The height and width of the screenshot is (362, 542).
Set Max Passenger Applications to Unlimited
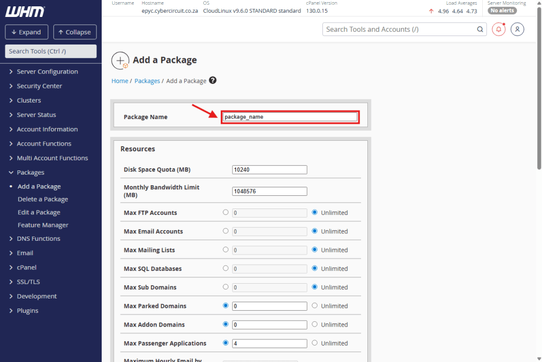[314, 343]
